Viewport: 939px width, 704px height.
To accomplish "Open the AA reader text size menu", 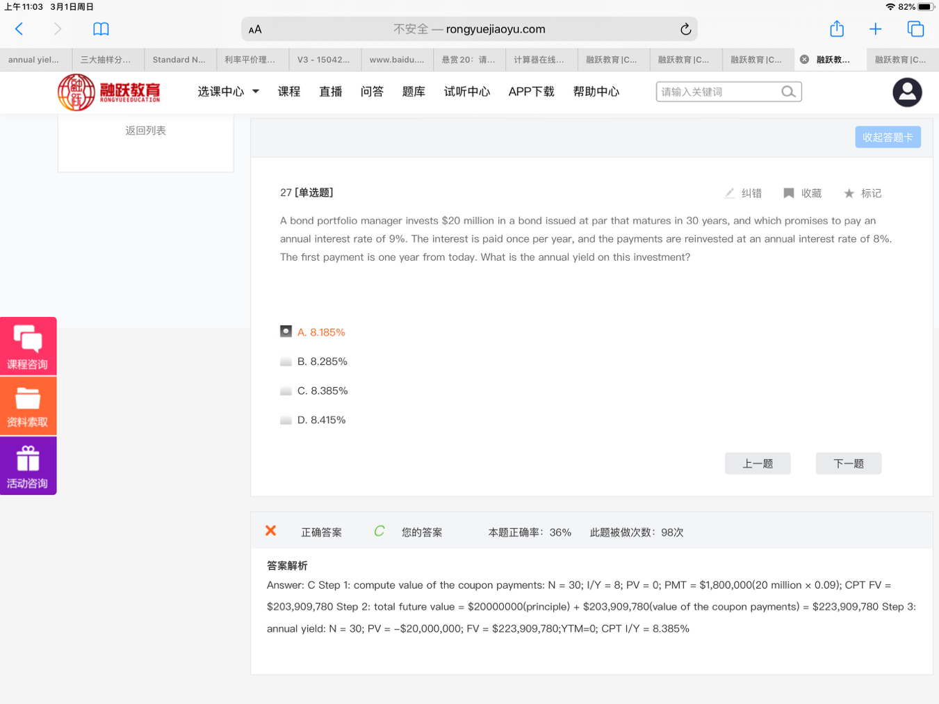I will click(255, 30).
